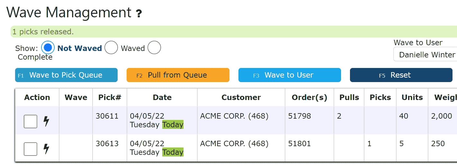The height and width of the screenshot is (168, 457).
Task: Click the dark blue Reset button
Action: coord(401,75)
